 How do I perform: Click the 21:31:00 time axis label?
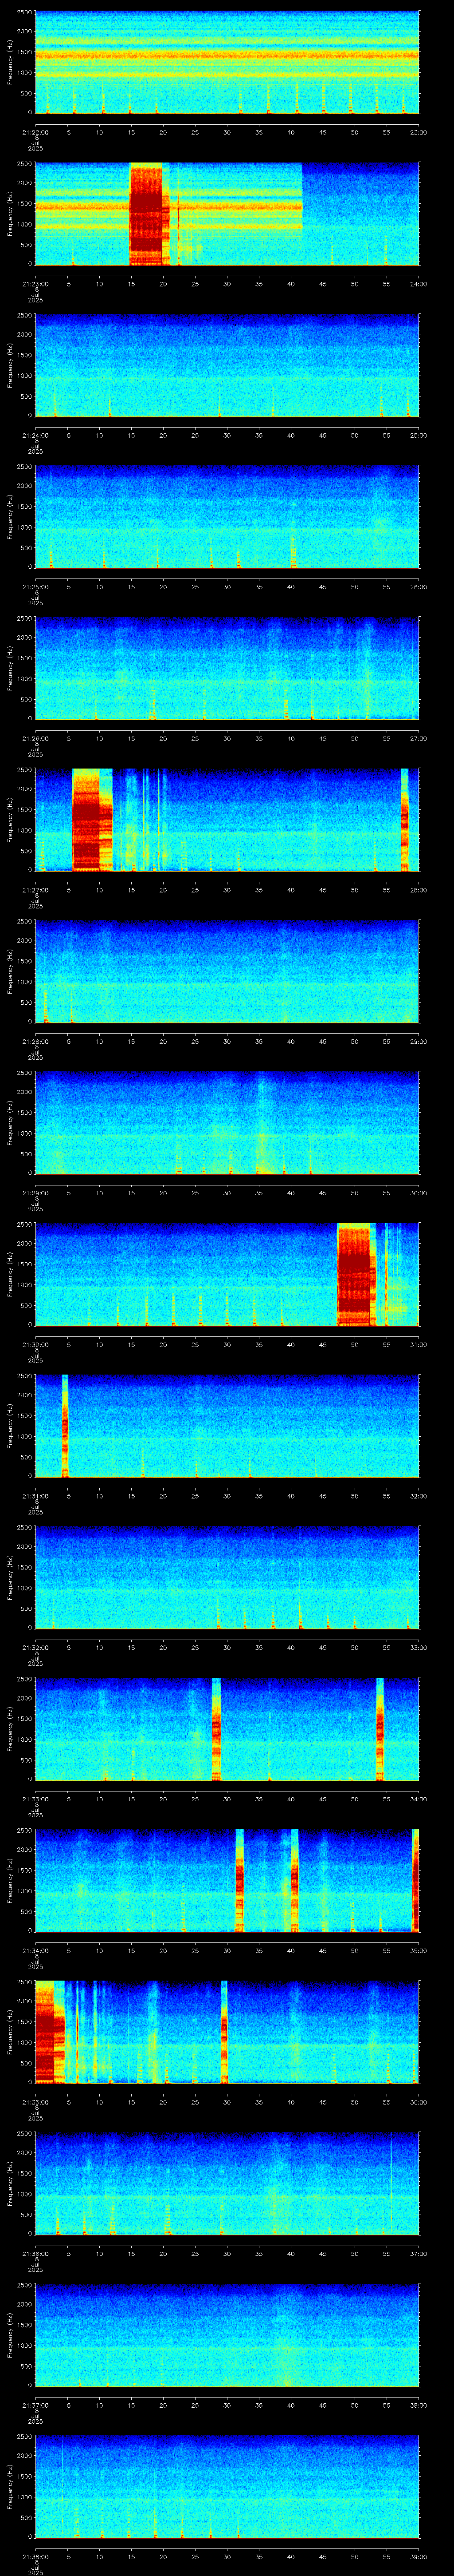click(35, 1496)
